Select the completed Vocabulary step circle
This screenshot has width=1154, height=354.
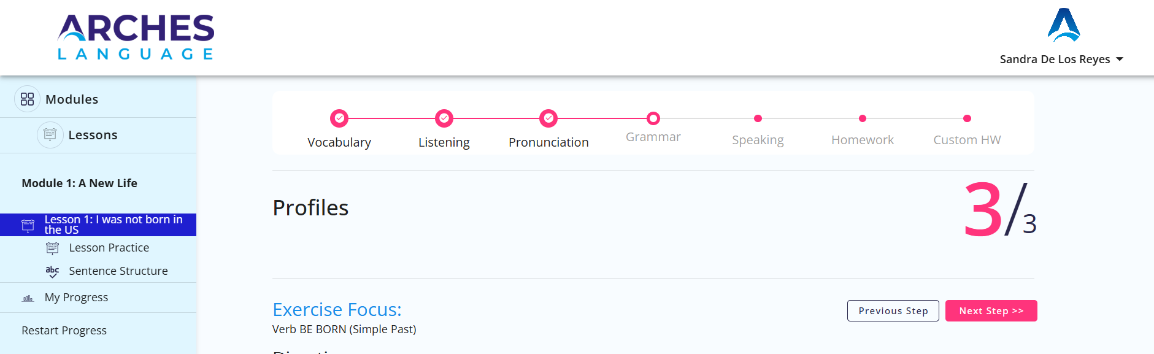click(339, 118)
